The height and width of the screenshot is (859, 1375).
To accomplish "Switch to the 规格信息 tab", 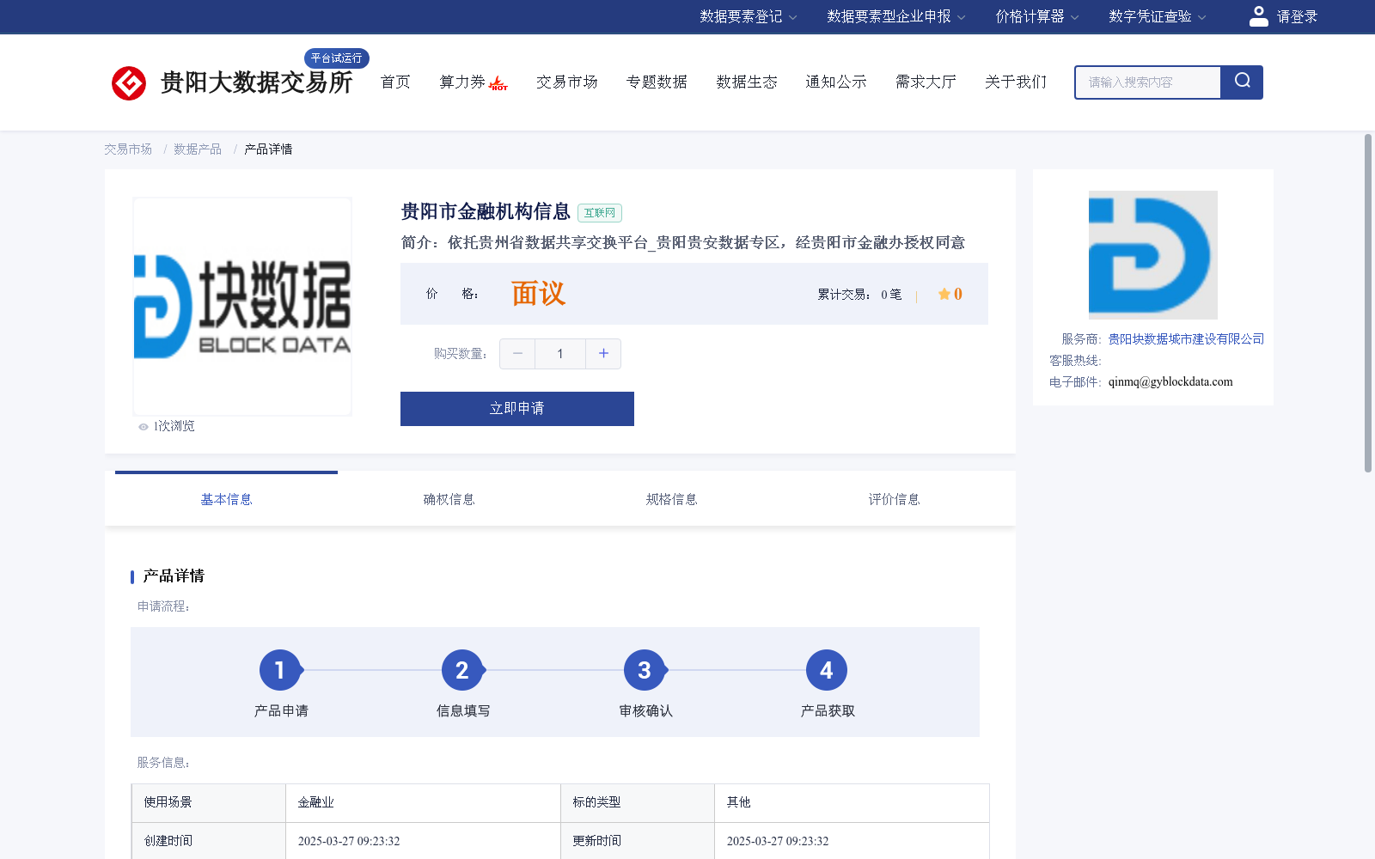I will 671,499.
